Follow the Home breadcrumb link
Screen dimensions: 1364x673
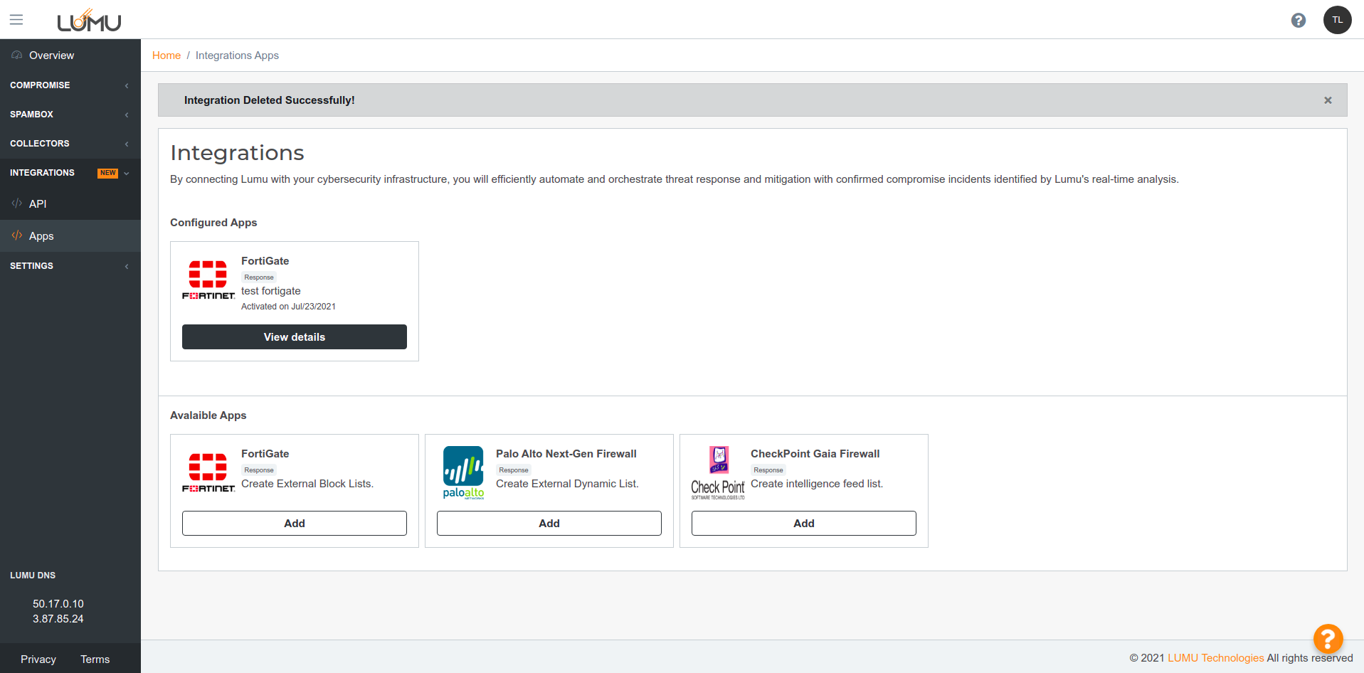[166, 55]
